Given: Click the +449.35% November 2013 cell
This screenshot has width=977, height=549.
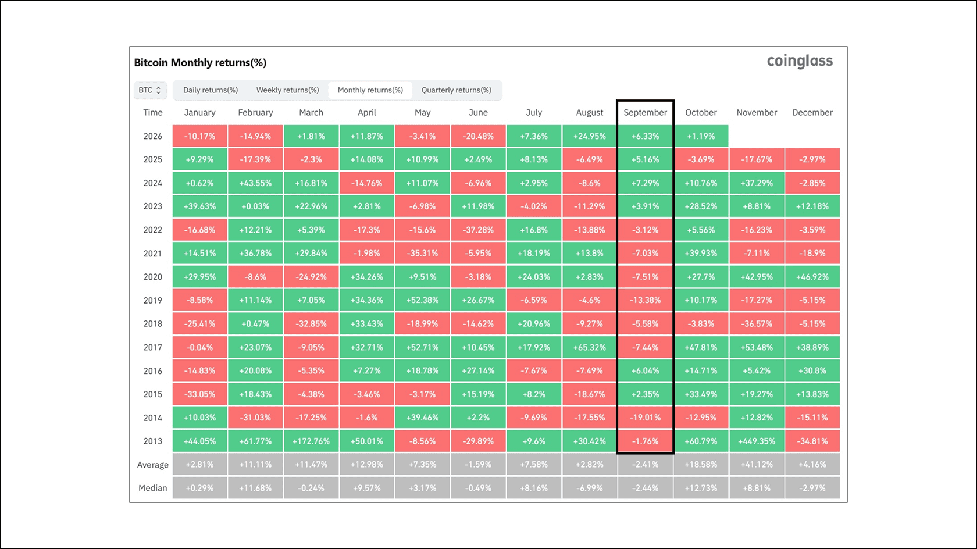Looking at the screenshot, I should coord(757,441).
